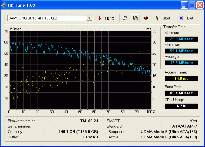Viewport: 205px width, 147px height.
Task: Click the ms axis label on graph
Action: (149, 29)
